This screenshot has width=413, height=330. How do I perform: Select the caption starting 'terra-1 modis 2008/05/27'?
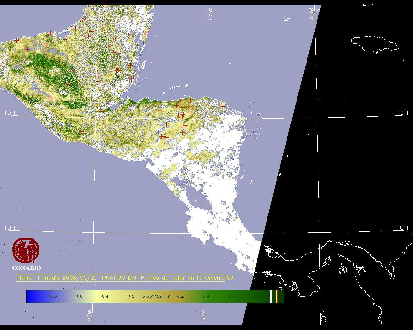pos(121,278)
